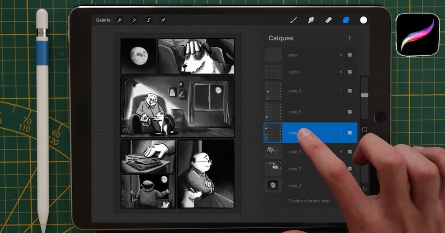Activate the Selection S-shaped tool

[149, 20]
